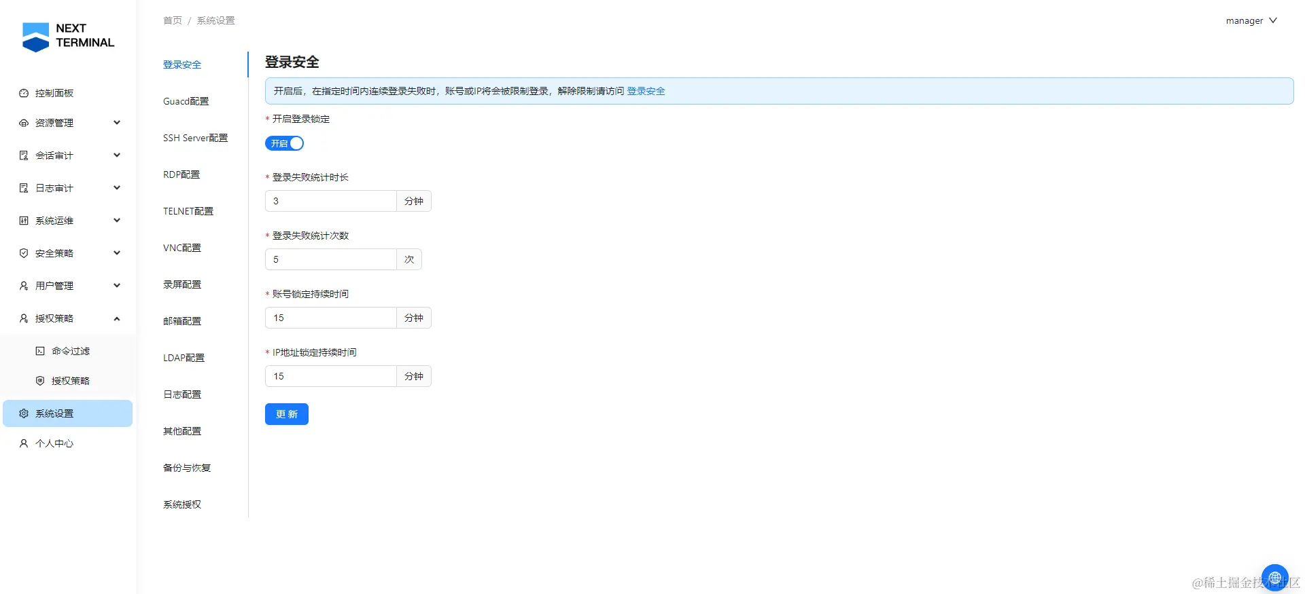Click the Next Terminal logo

click(68, 37)
